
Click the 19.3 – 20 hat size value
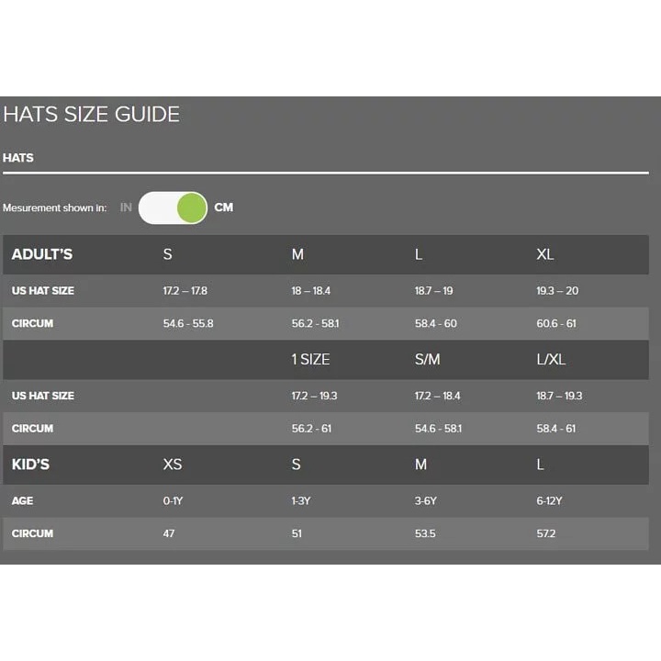(x=557, y=291)
